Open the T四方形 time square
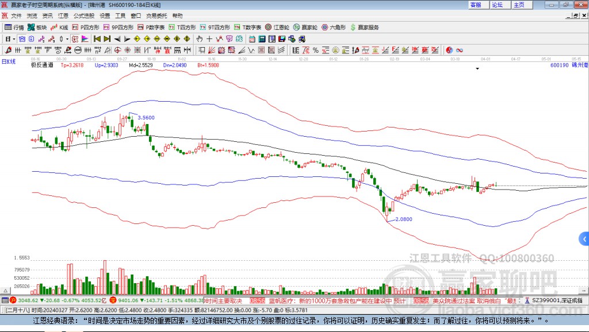589x332 pixels. (182, 28)
